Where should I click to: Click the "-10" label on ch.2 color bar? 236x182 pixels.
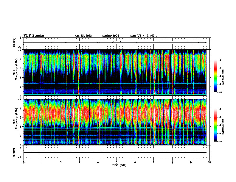[220, 142]
